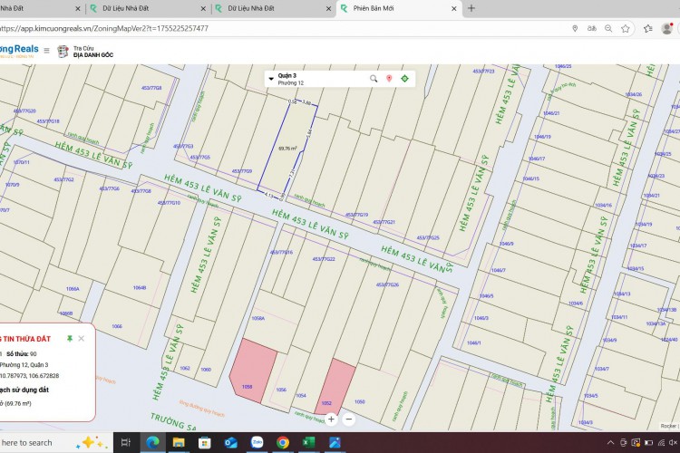Open a new browser tab
The image size is (680, 453).
tap(471, 8)
